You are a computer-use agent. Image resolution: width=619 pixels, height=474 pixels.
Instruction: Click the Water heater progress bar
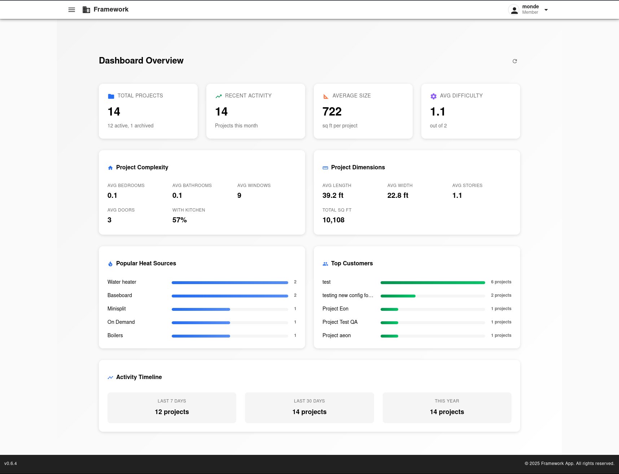click(230, 283)
